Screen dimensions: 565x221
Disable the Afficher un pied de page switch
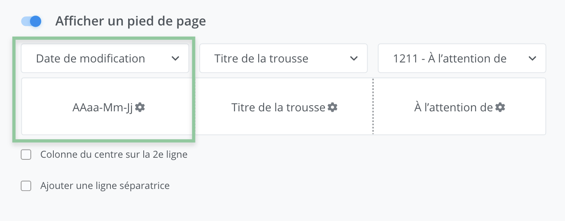pyautogui.click(x=32, y=21)
